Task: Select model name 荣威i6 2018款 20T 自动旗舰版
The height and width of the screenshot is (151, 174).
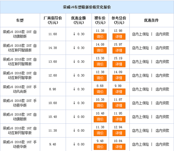Action: pos(20,34)
